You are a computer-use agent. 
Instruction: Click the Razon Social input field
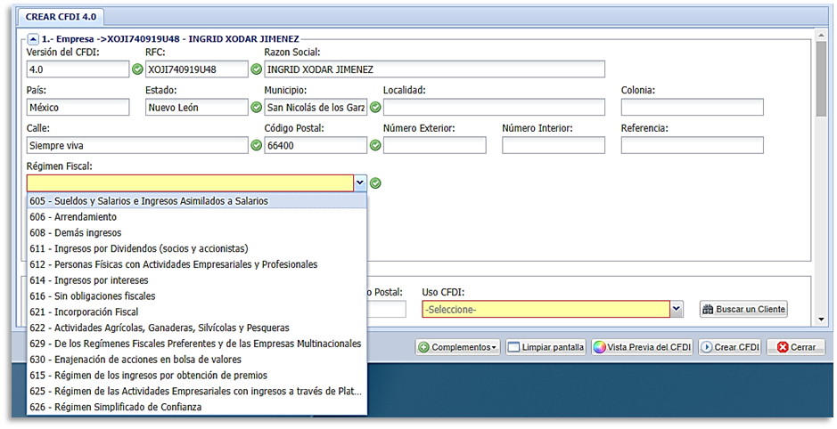pos(434,69)
